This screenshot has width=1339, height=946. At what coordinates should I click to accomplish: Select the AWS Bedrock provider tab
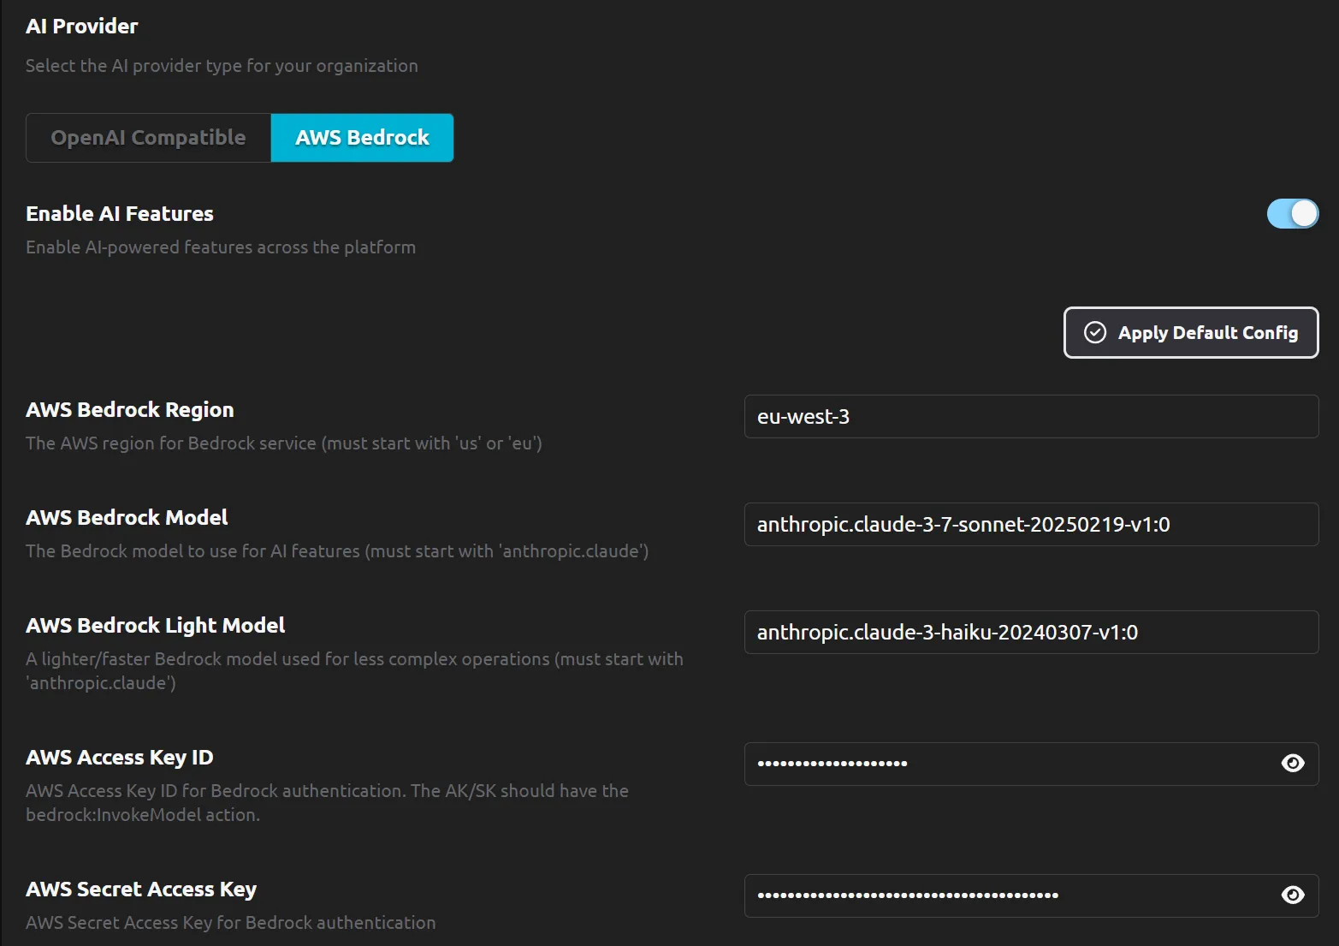coord(361,137)
